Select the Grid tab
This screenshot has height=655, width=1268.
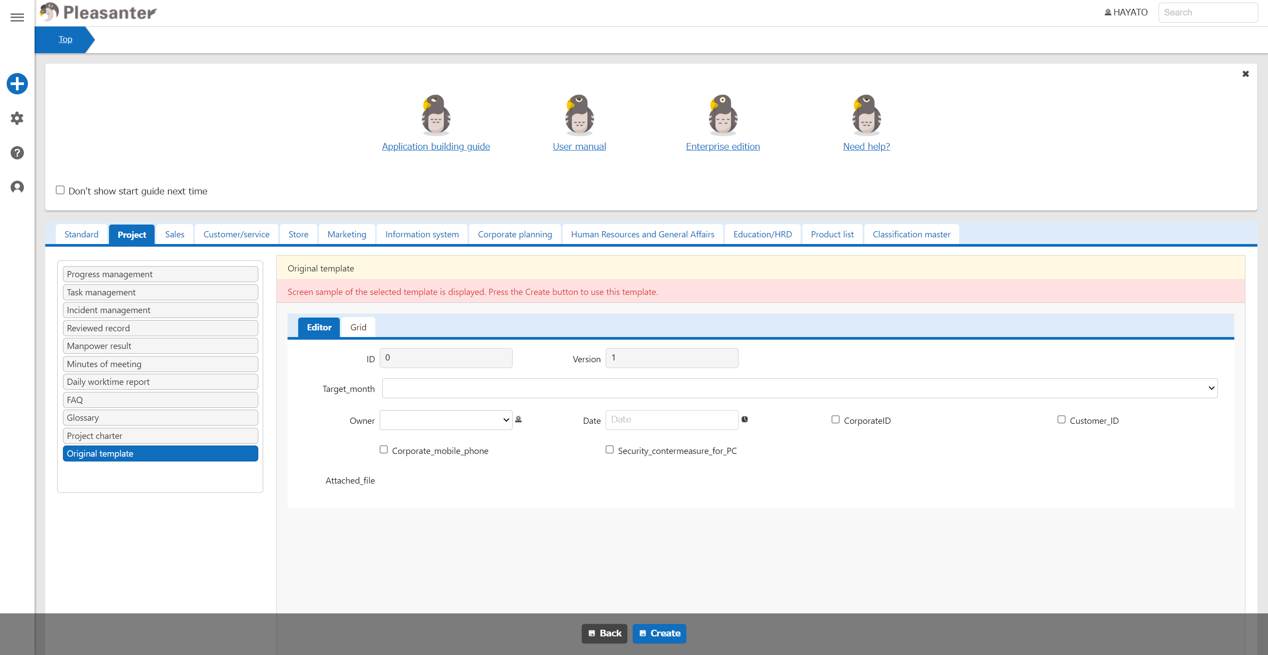(358, 327)
